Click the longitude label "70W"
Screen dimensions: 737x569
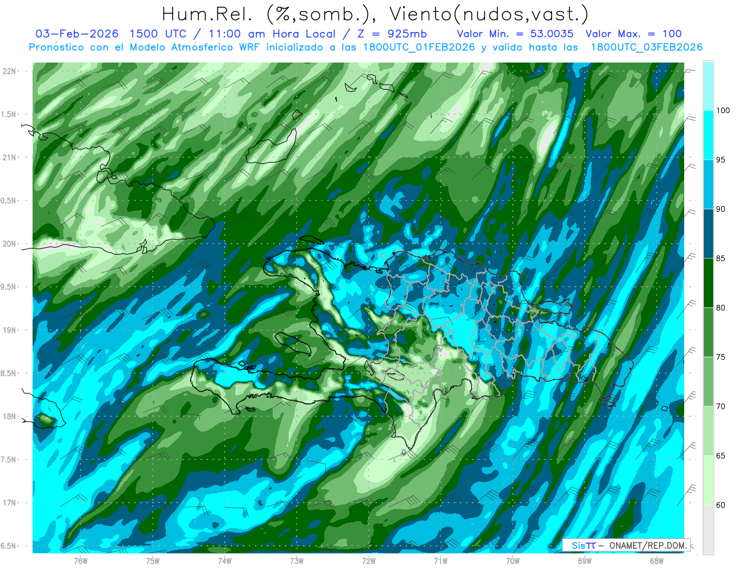512,561
